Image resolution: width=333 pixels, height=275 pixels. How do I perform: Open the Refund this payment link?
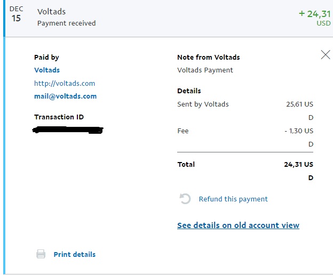233,199
